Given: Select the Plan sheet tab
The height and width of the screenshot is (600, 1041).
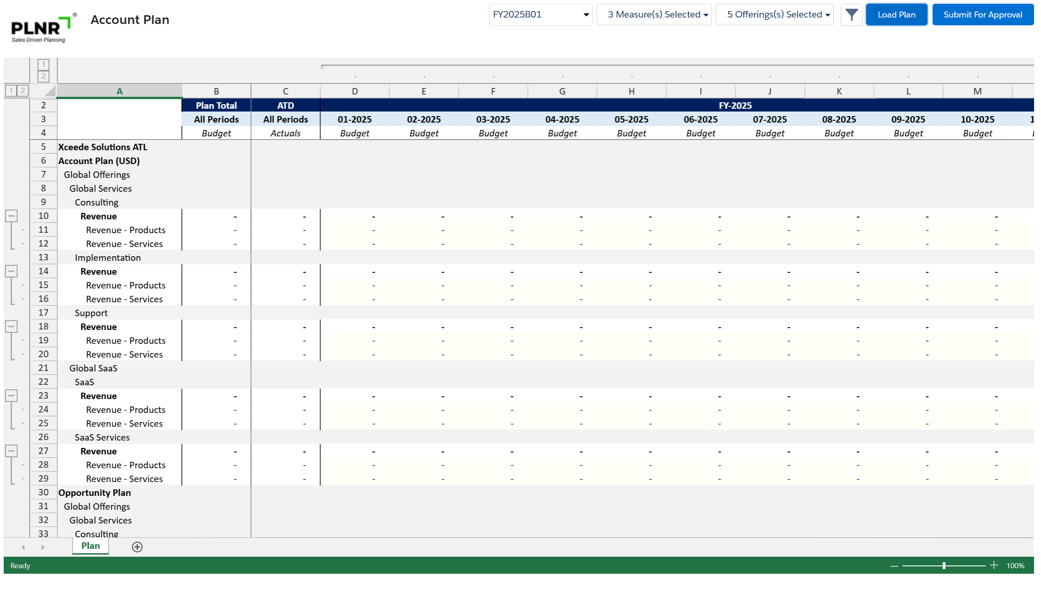Looking at the screenshot, I should [x=90, y=546].
